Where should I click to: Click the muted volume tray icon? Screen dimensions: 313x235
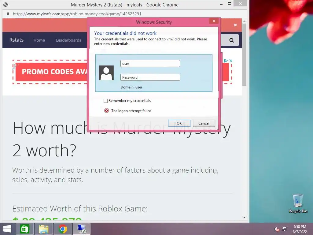point(276,229)
